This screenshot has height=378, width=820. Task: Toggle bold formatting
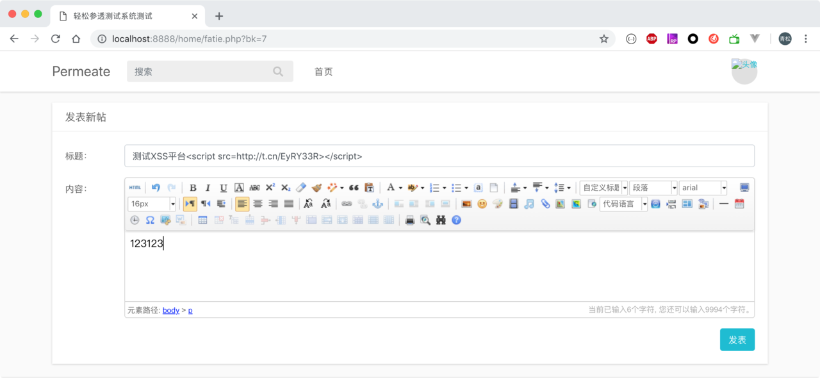click(x=193, y=188)
